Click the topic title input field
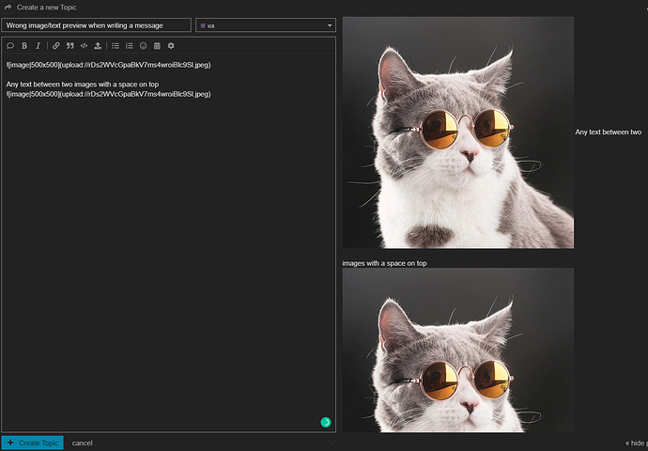The height and width of the screenshot is (451, 648). click(97, 25)
